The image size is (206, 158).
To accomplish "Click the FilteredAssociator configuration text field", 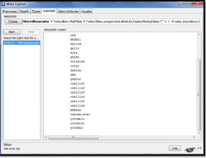I will pos(111,22).
